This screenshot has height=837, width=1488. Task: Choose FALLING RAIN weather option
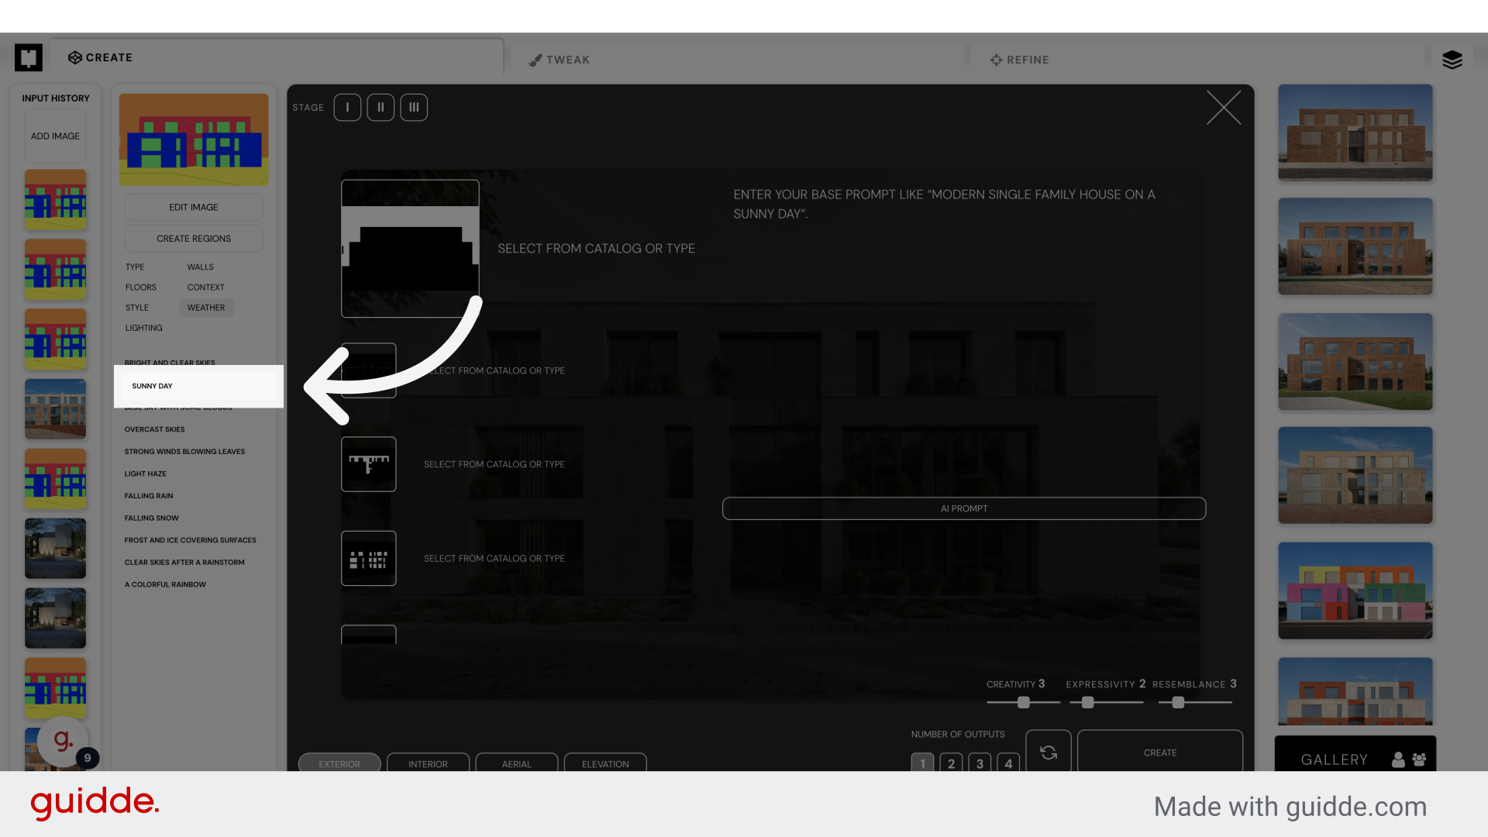[148, 496]
